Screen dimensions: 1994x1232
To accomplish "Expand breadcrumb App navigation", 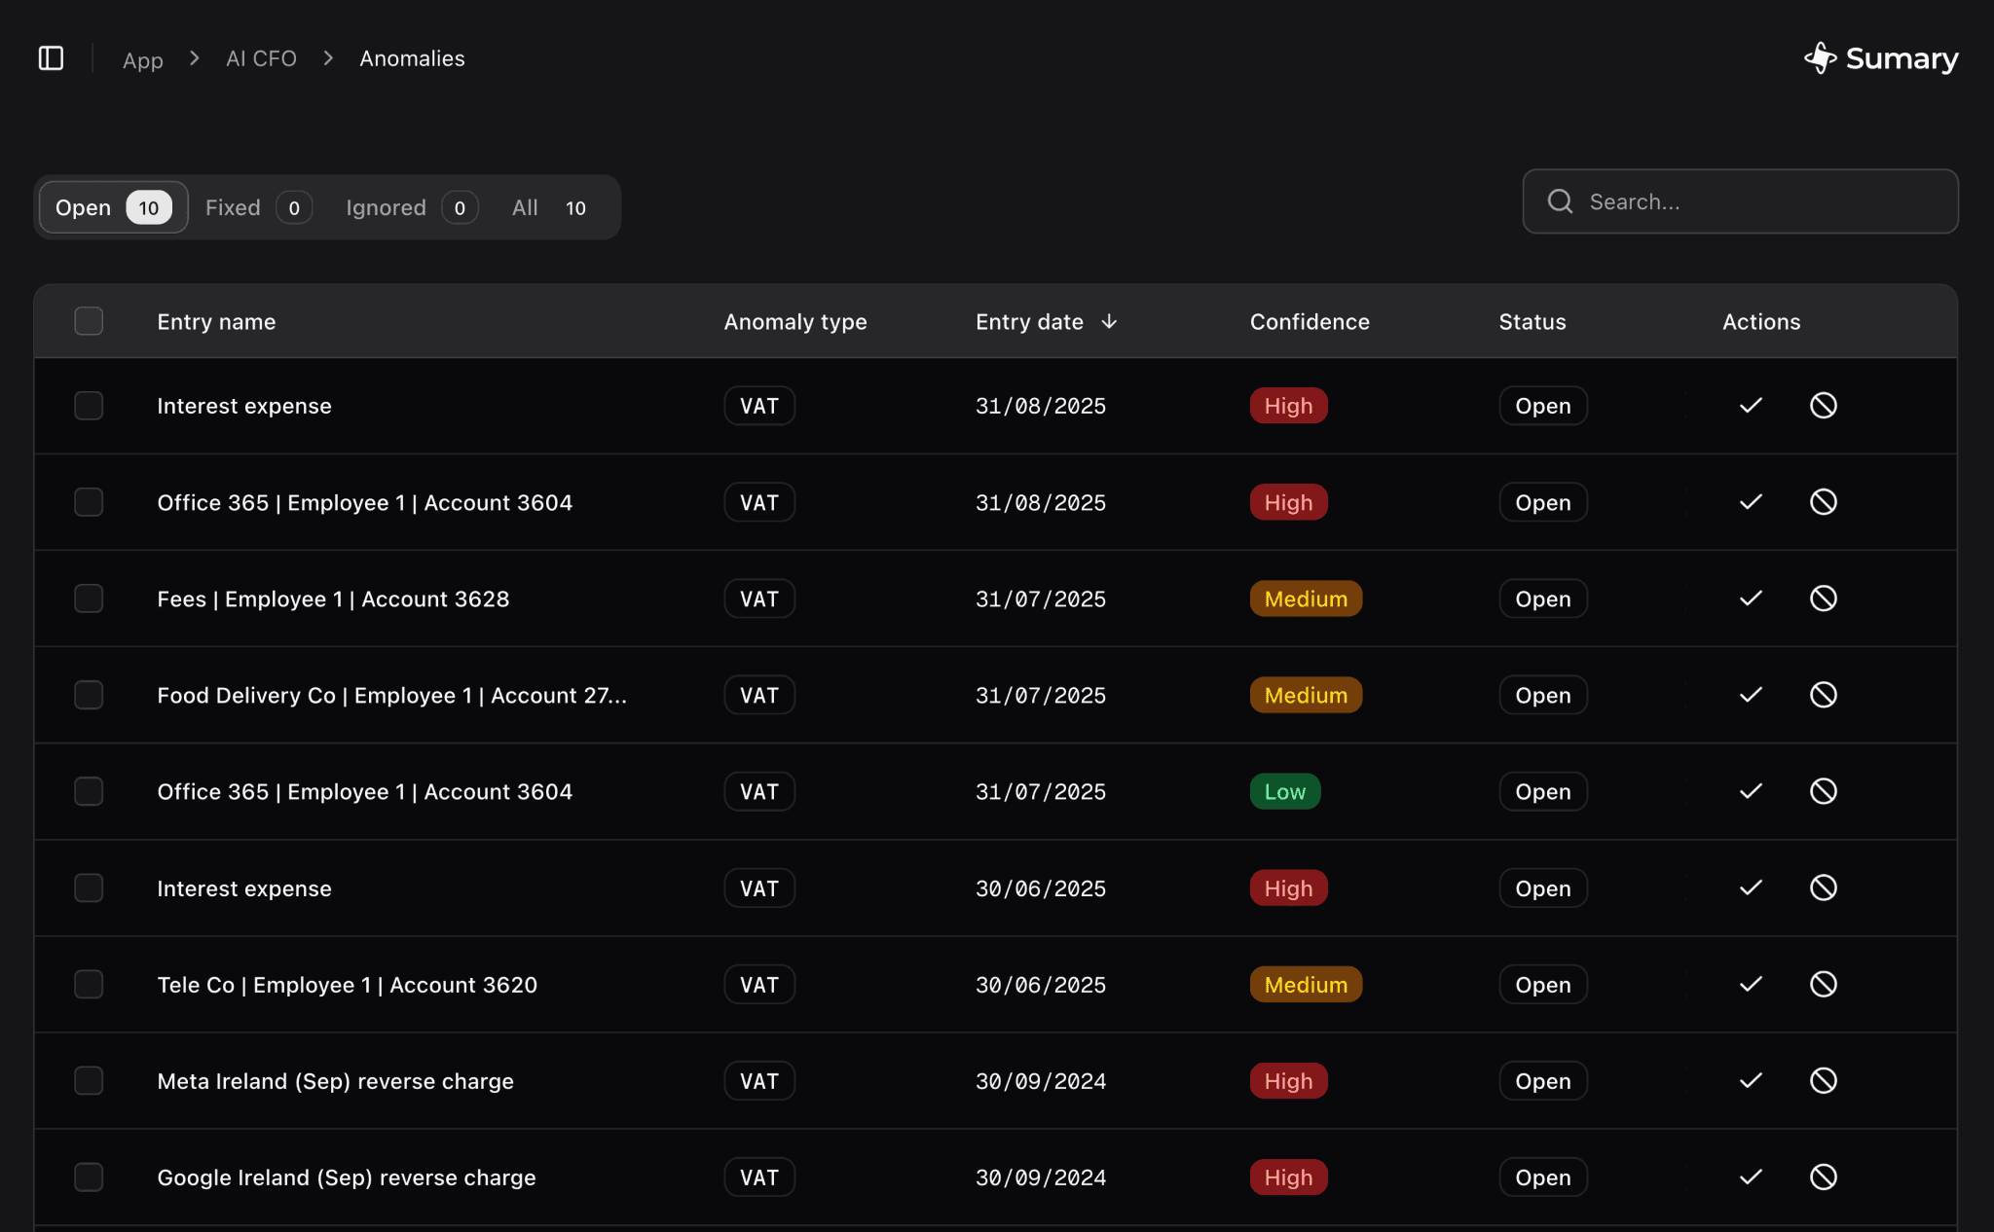I will point(142,59).
